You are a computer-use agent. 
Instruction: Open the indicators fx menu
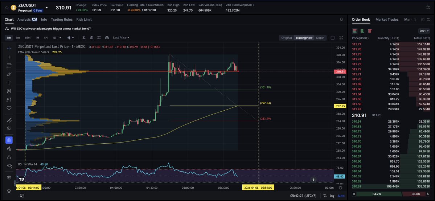(x=84, y=38)
